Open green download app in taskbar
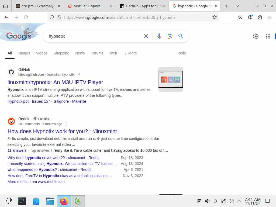276x207 pixels. [78, 201]
